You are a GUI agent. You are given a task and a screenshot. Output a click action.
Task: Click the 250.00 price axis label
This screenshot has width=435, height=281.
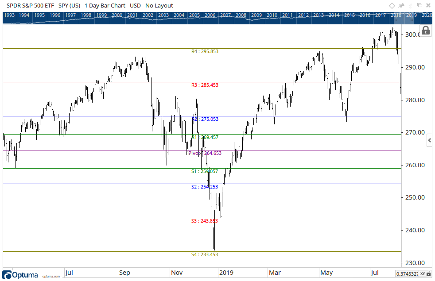coord(415,198)
